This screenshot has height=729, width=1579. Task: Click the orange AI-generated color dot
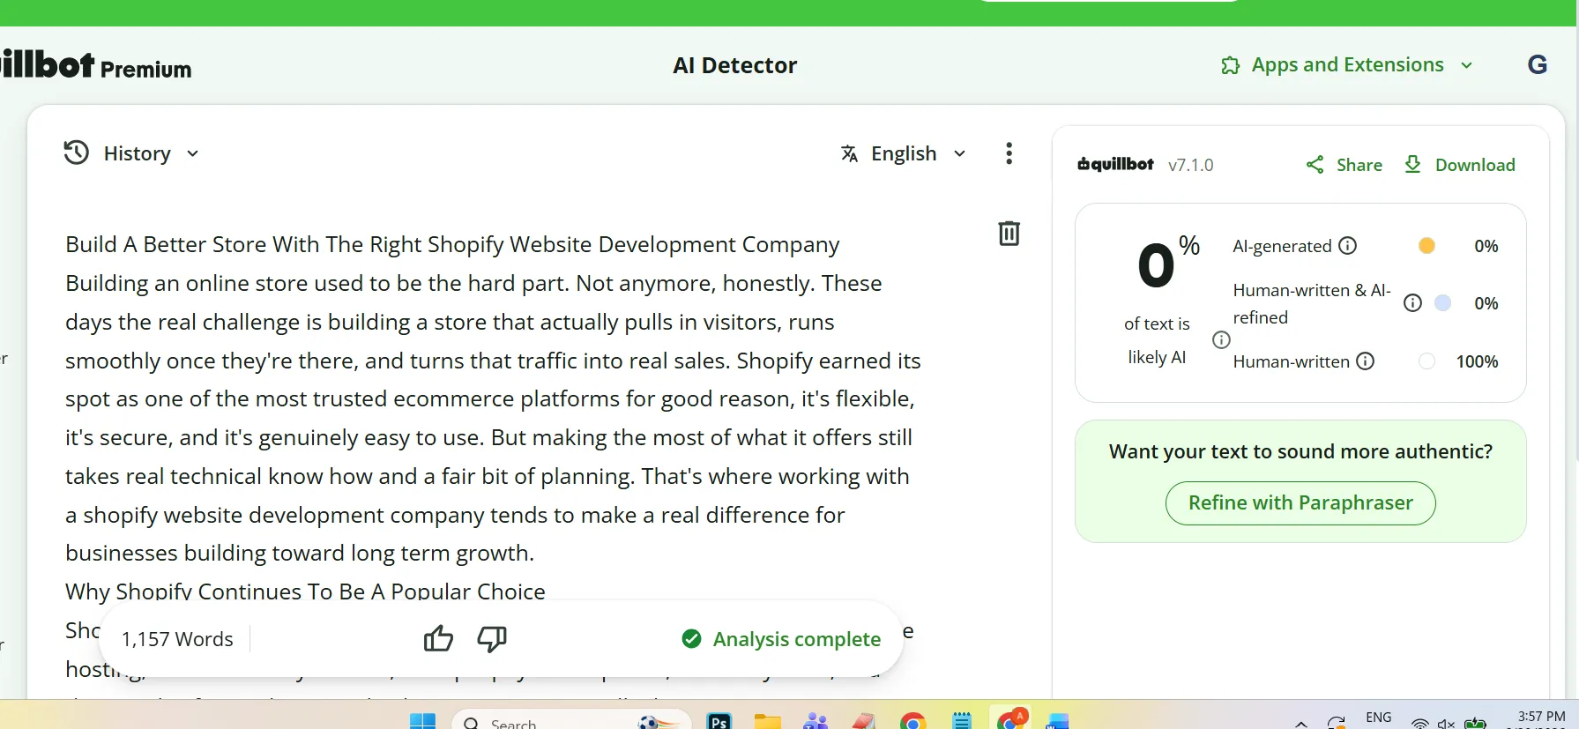(x=1426, y=246)
